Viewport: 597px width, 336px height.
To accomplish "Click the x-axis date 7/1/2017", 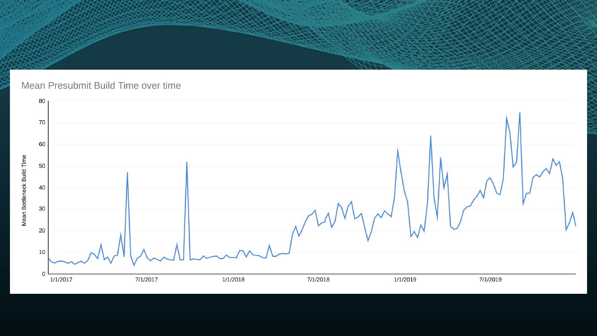I will click(146, 279).
